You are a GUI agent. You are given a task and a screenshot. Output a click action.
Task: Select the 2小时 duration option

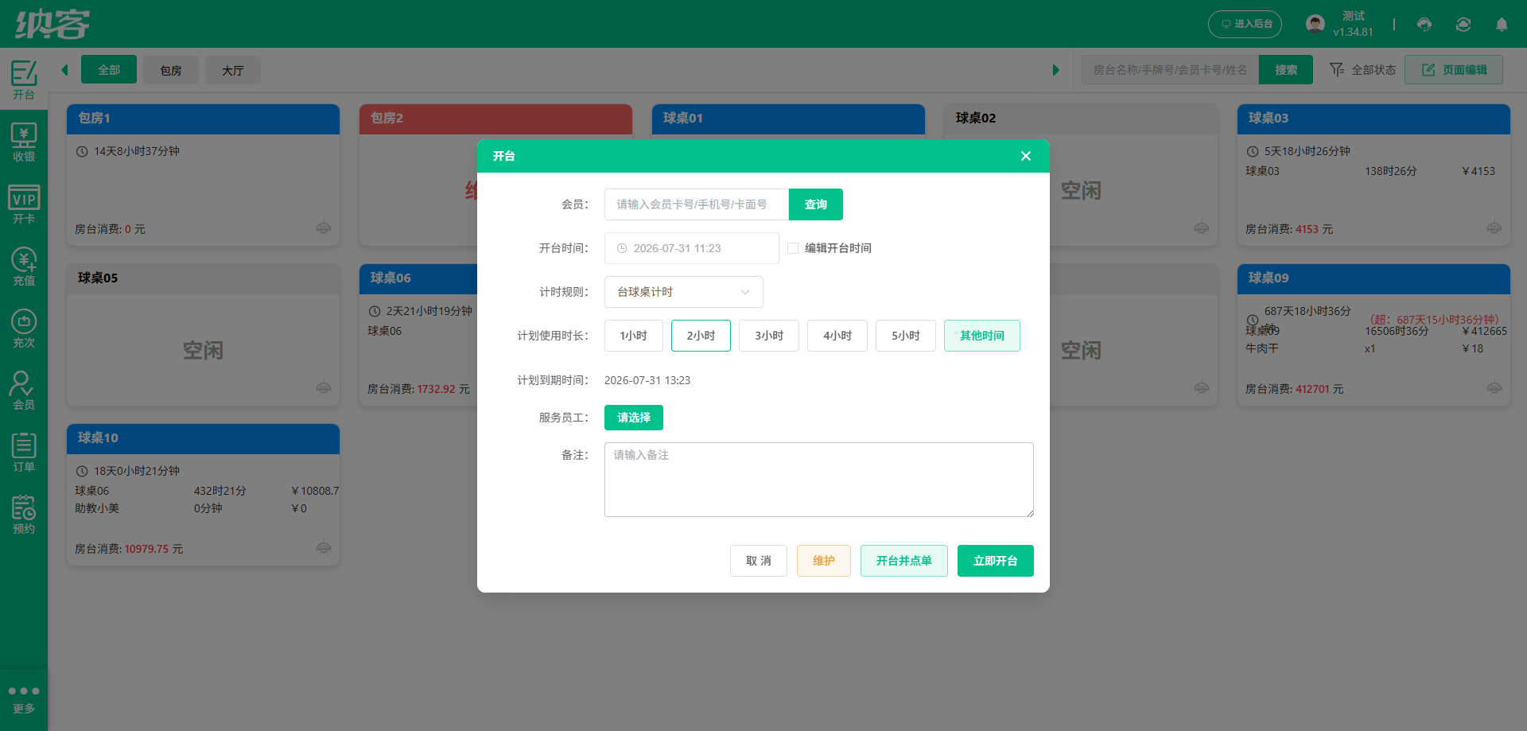701,336
